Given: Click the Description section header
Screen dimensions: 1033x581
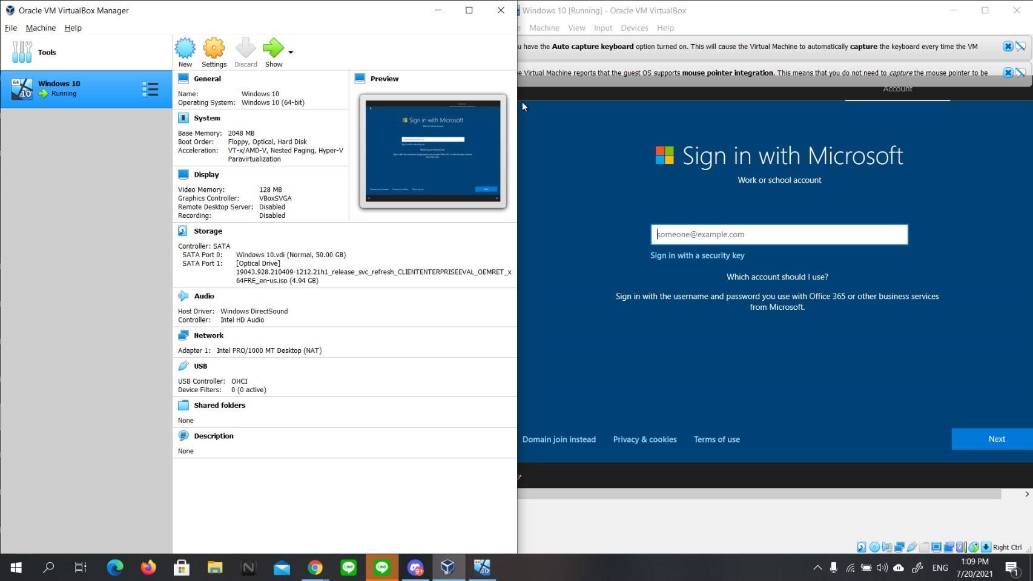Looking at the screenshot, I should pos(213,436).
